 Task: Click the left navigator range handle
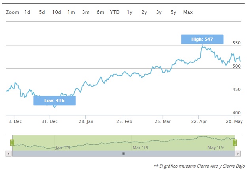[x=12, y=142]
